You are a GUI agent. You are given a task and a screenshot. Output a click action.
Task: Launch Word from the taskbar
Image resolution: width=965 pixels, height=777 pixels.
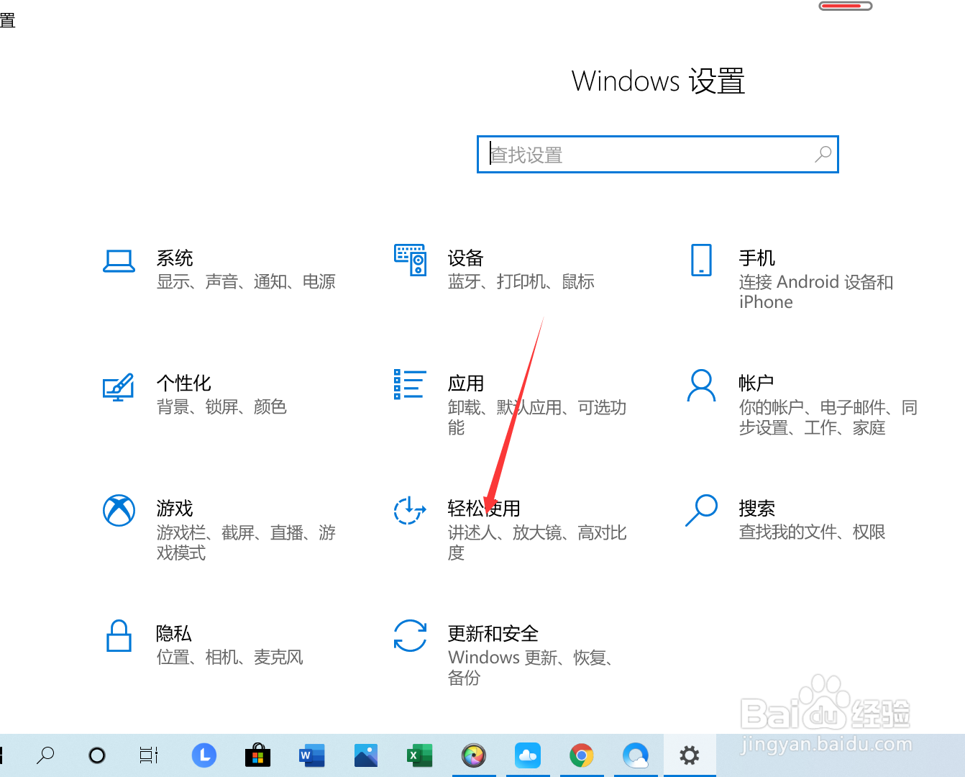pos(312,755)
